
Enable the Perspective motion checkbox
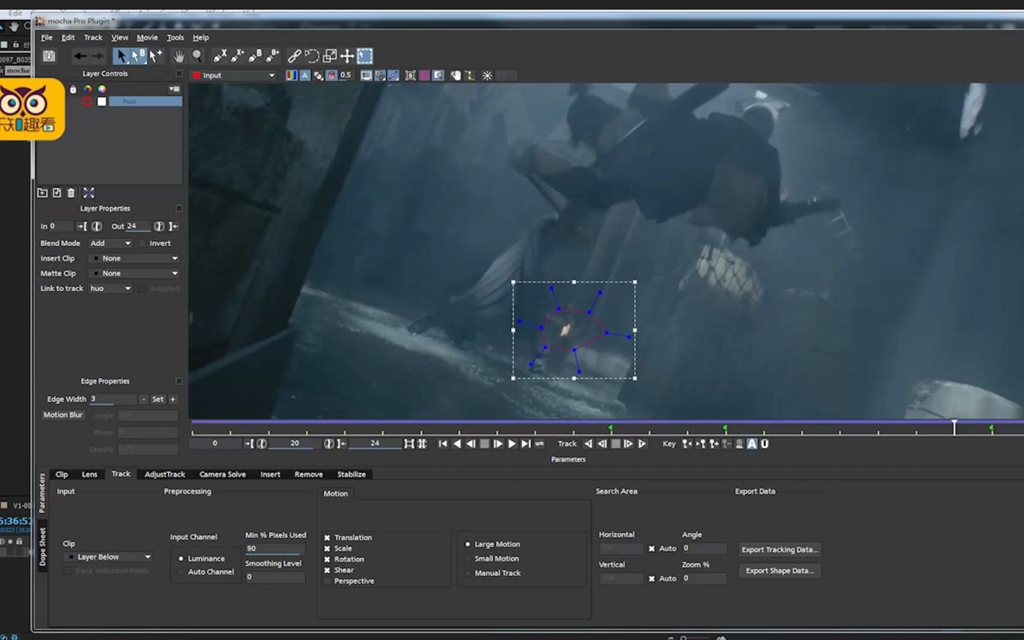327,581
